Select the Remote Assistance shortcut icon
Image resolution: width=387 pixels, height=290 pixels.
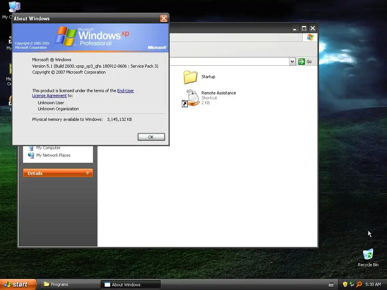(x=190, y=98)
